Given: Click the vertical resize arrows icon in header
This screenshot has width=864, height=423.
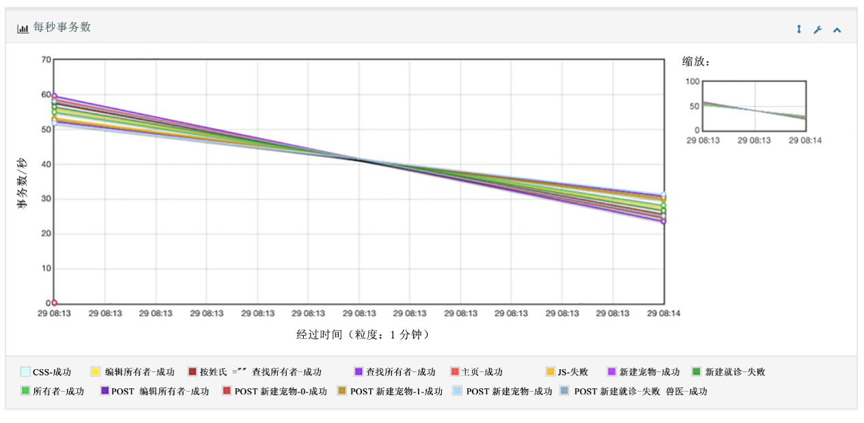Looking at the screenshot, I should coord(798,29).
